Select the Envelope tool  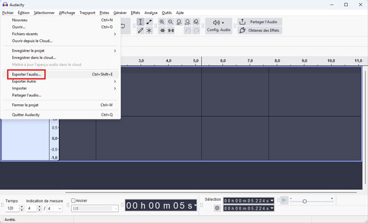coord(149,22)
